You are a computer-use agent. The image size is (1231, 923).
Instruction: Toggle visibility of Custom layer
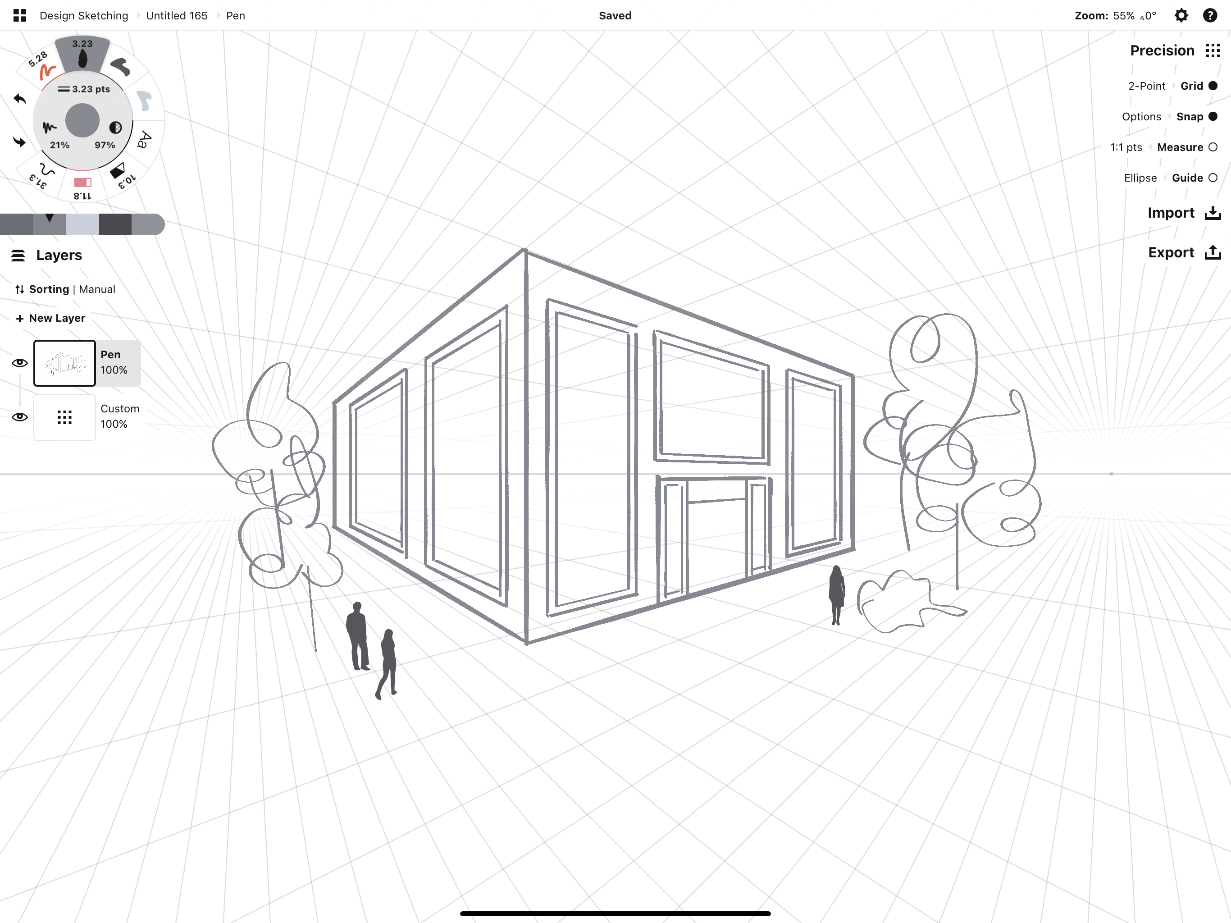pos(20,418)
